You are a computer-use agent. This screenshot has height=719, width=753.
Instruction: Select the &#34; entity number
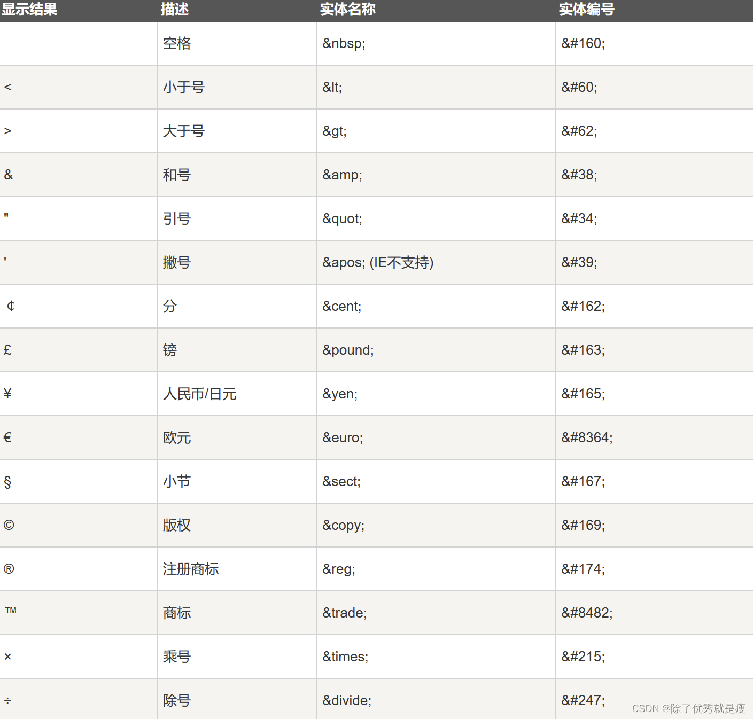(x=579, y=218)
